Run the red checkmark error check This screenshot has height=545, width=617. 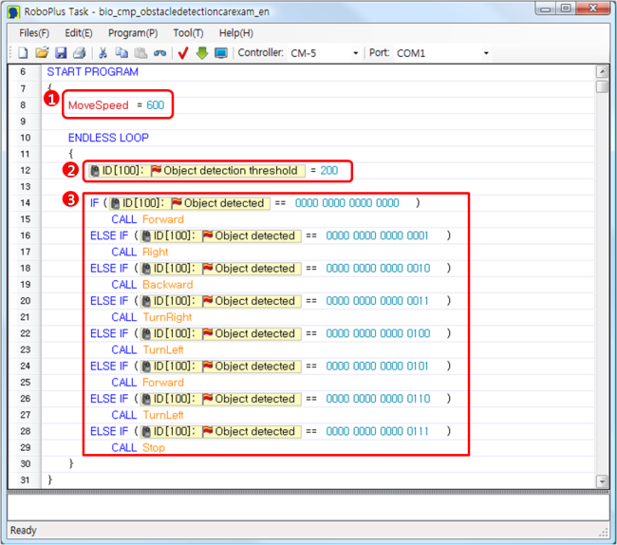[183, 53]
